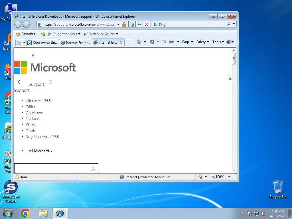Click the Read Mail icon
The width and height of the screenshot is (292, 219).
164,42
